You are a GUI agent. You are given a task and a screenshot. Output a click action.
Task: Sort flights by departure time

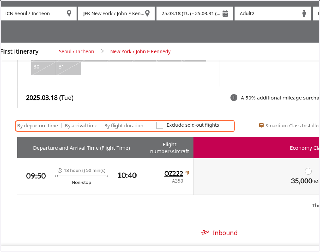click(x=38, y=126)
